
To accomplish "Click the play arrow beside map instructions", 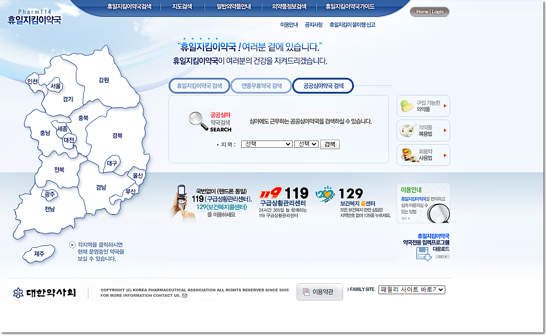I will pyautogui.click(x=72, y=245).
